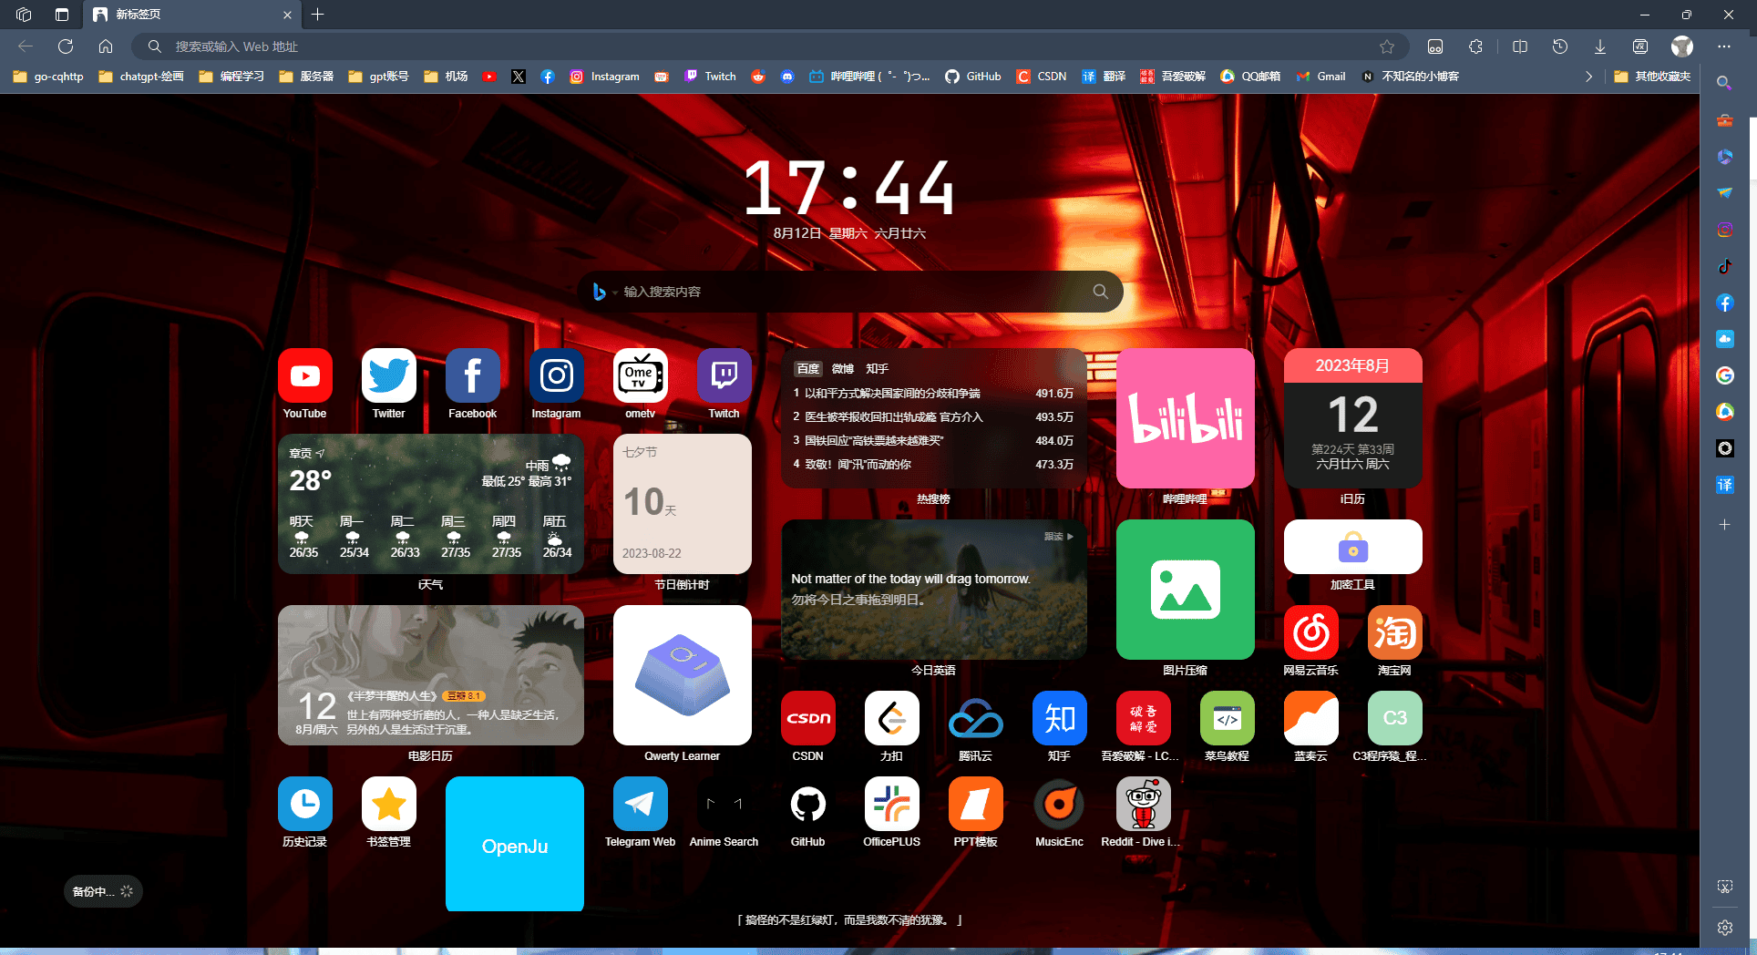Viewport: 1757px width, 955px height.
Task: Open the 其他收藏夹 bookmarks folder
Action: tap(1652, 77)
